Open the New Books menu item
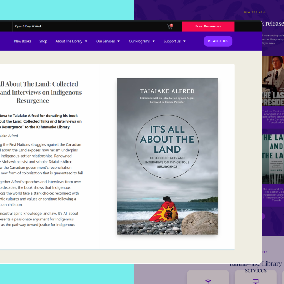The width and height of the screenshot is (284, 284). click(x=23, y=41)
